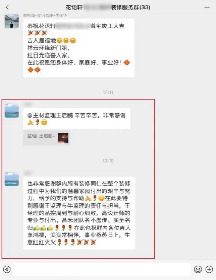This screenshot has width=216, height=280.
Task: Tap the voice input icon
Action: click(x=7, y=269)
